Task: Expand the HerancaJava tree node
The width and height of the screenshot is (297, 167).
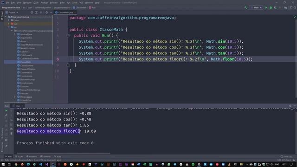Action: 15,97
